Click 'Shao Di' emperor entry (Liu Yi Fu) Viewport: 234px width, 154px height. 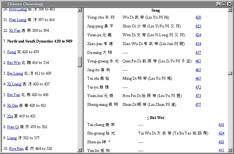coord(152,26)
